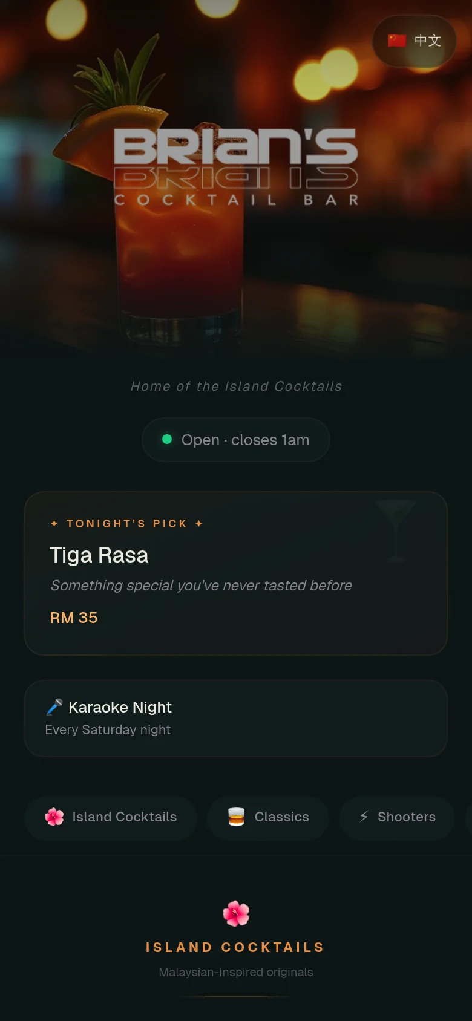This screenshot has height=1021, width=472.
Task: Toggle the Island Cocktails filter chip
Action: point(111,817)
